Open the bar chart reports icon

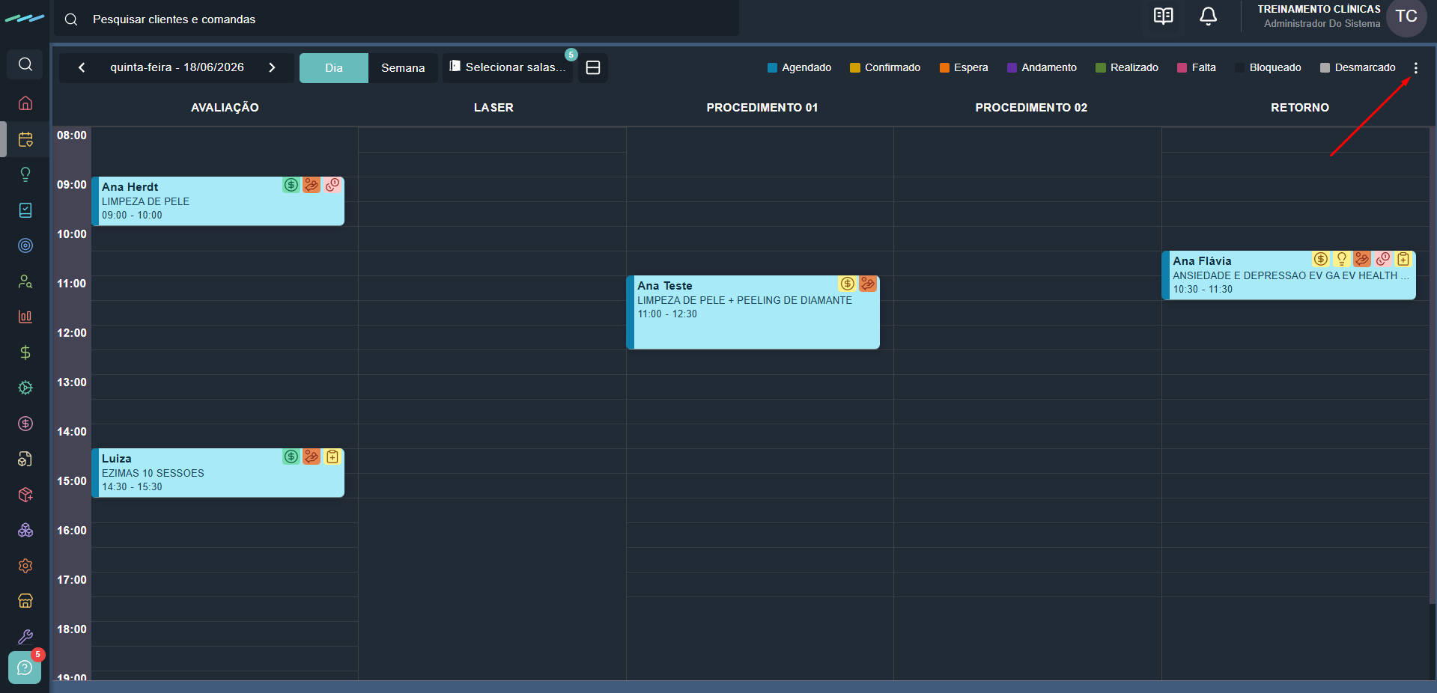25,317
